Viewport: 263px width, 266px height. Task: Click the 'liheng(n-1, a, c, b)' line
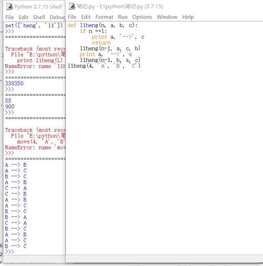110,48
